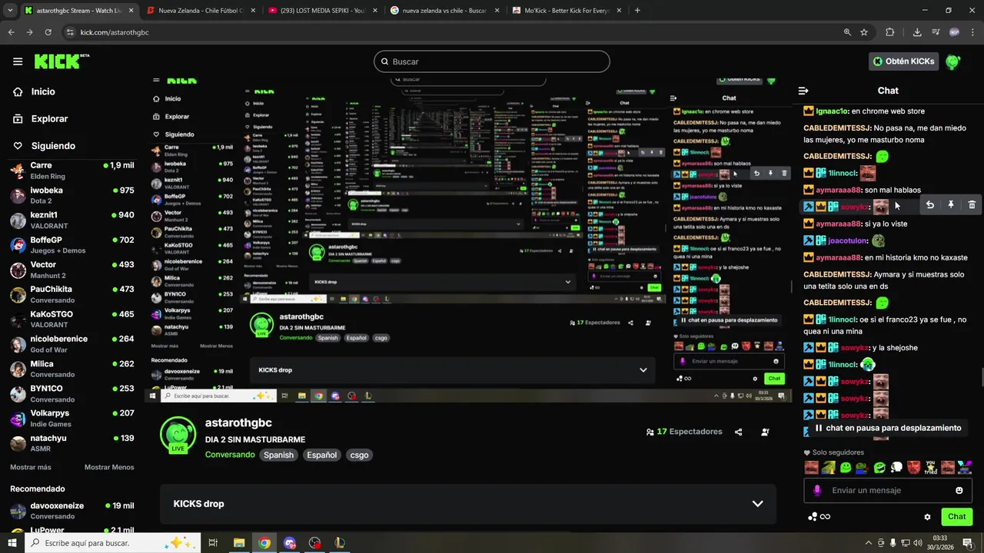Open the green user avatar menu
Screen dimensions: 984x553
point(952,61)
